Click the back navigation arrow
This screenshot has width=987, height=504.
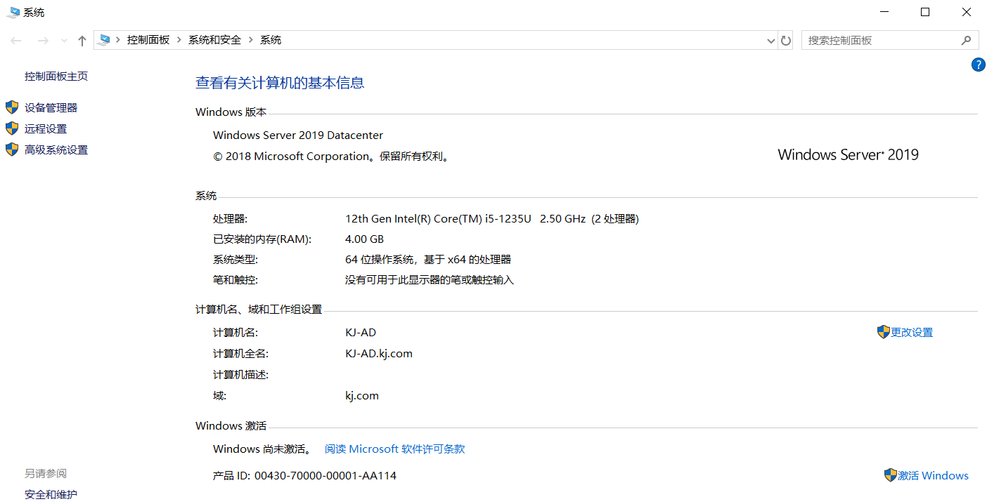16,41
